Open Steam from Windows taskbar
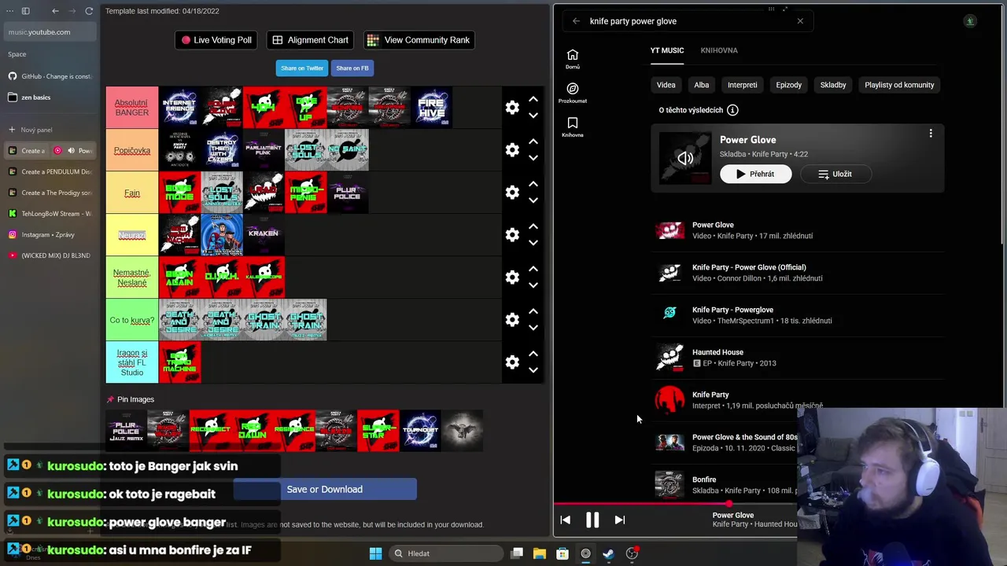The width and height of the screenshot is (1007, 566). [x=608, y=553]
